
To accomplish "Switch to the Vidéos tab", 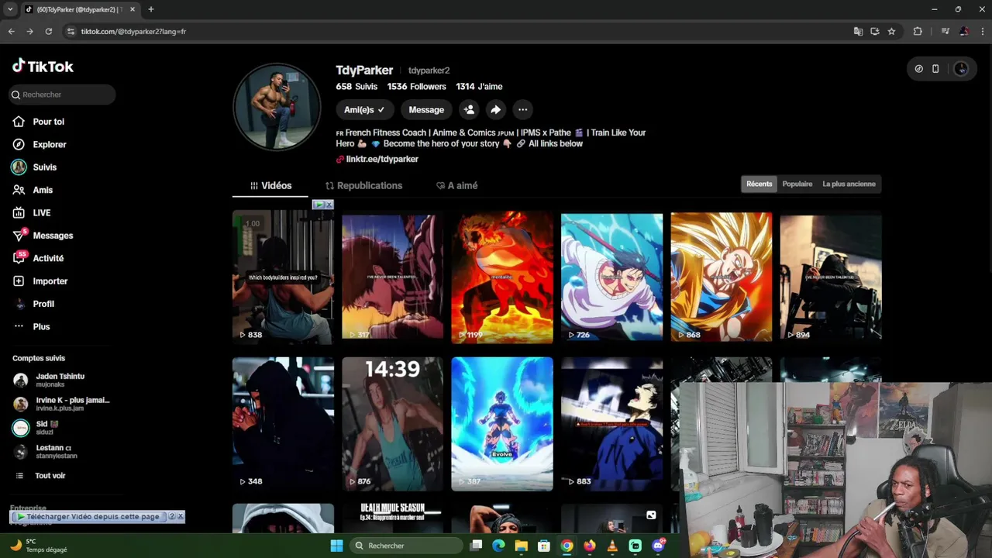I will coord(270,186).
